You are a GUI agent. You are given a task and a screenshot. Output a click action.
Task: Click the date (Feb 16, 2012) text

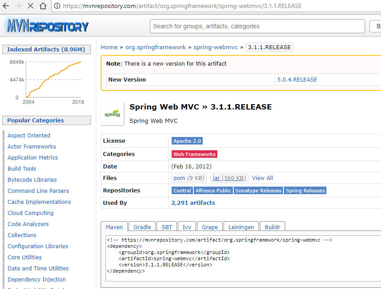[x=191, y=166]
